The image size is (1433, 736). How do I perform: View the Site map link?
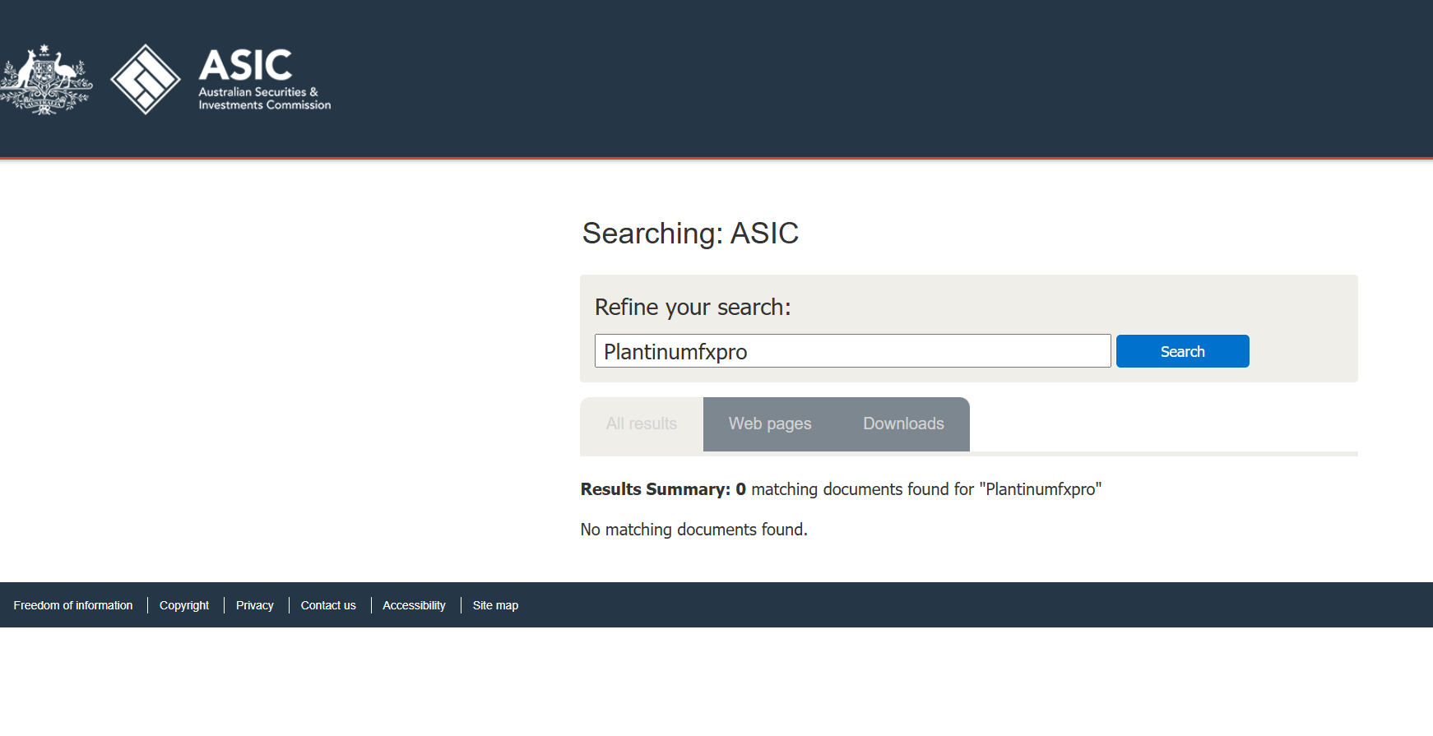click(495, 605)
